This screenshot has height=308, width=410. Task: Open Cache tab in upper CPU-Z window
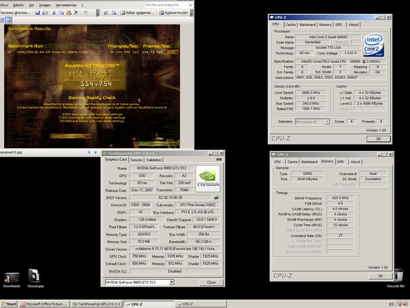coord(290,25)
